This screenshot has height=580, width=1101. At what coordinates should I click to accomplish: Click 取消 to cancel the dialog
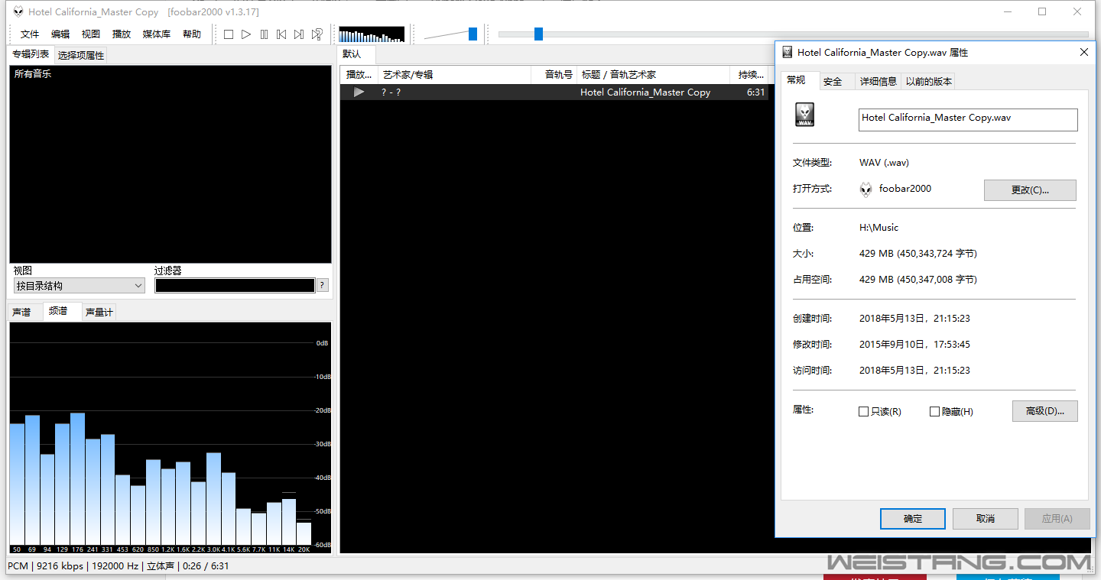tap(986, 518)
